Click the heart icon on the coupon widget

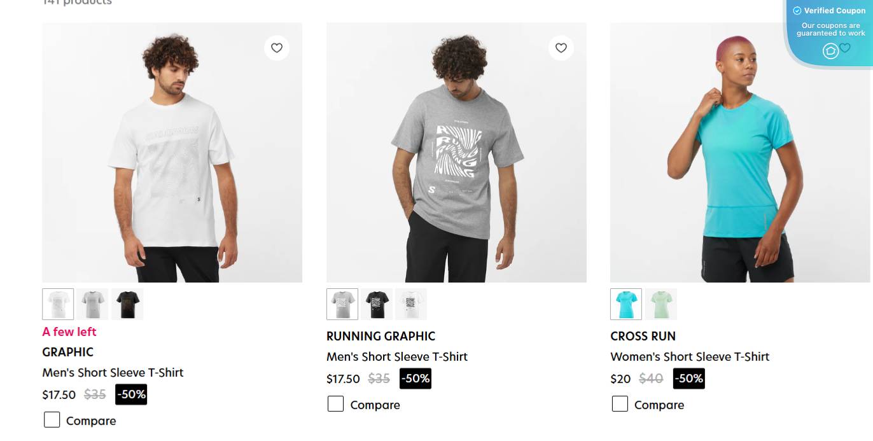tap(845, 48)
